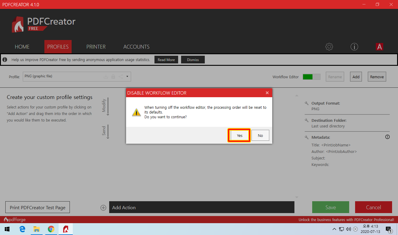Viewport: 398px width, 235px height.
Task: Open the info (about) icon
Action: [x=354, y=47]
